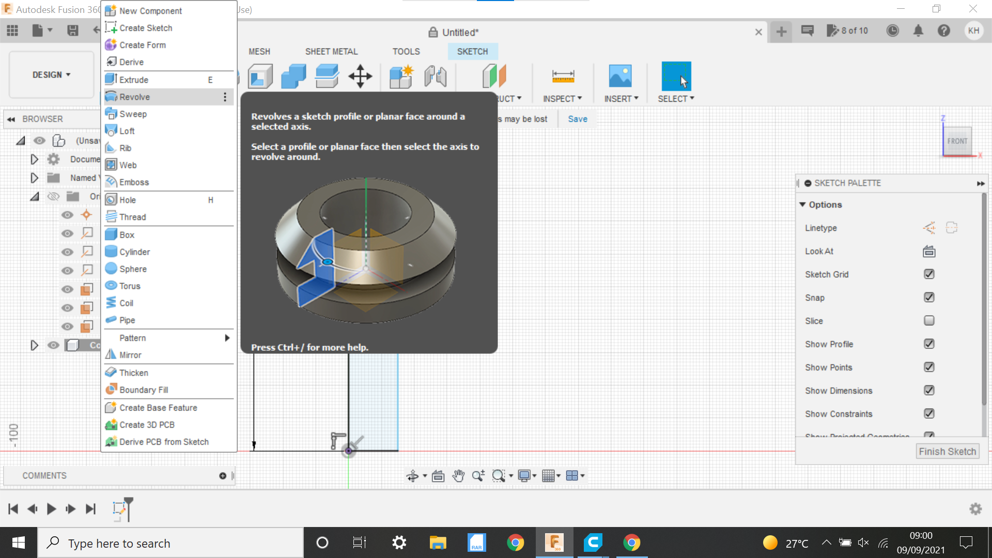992x558 pixels.
Task: Choose Create Sketch from the menu
Action: tap(168, 28)
